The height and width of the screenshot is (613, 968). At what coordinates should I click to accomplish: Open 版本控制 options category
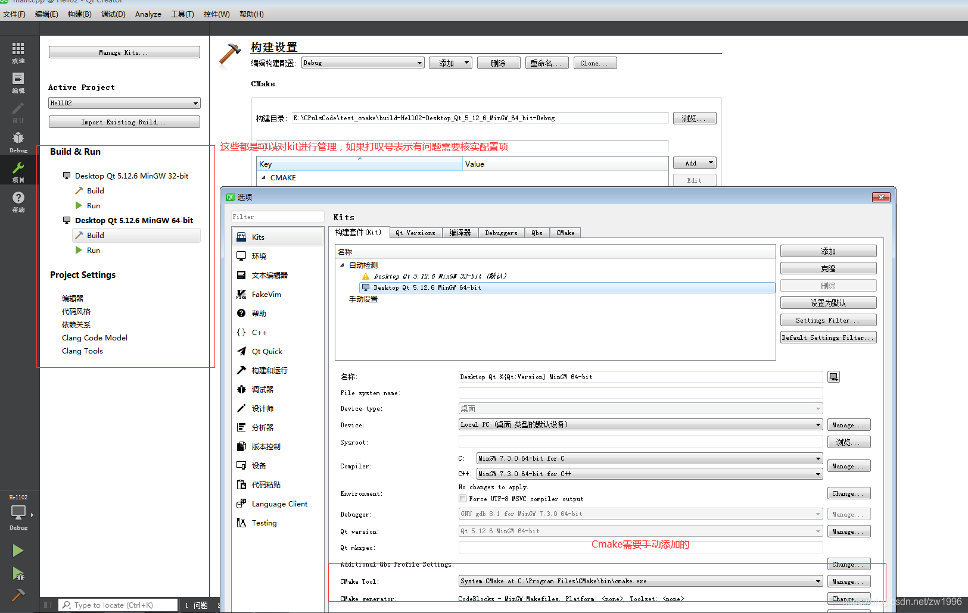point(278,446)
